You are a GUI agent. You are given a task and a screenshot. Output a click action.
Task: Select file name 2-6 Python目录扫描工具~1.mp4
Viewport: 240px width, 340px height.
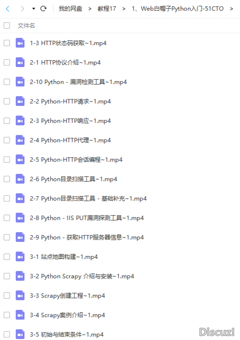[74, 179]
